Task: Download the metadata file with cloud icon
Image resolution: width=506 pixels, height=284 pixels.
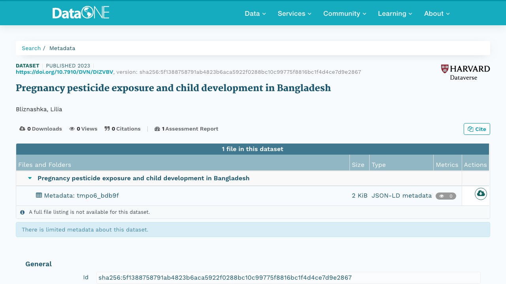Action: [x=481, y=194]
